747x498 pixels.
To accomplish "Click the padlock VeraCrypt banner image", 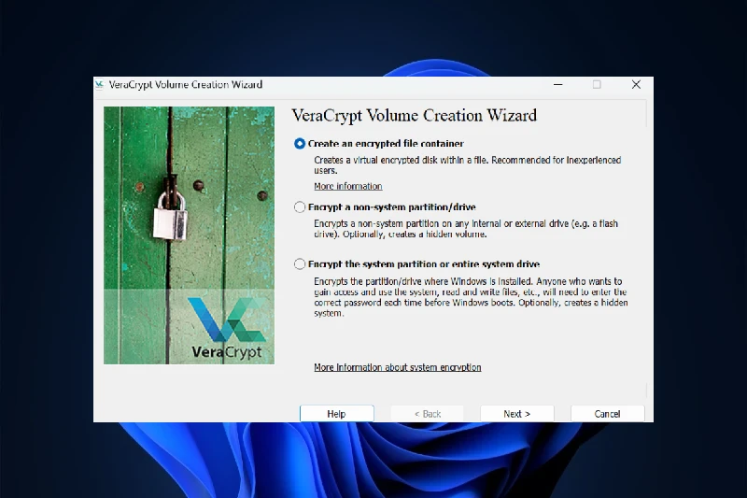I will [x=190, y=235].
